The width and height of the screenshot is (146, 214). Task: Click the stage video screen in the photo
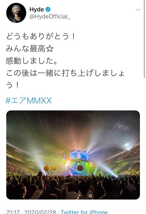(79, 156)
